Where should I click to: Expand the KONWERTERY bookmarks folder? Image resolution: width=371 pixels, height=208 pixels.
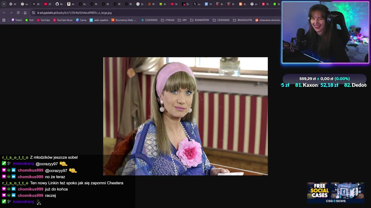click(200, 20)
